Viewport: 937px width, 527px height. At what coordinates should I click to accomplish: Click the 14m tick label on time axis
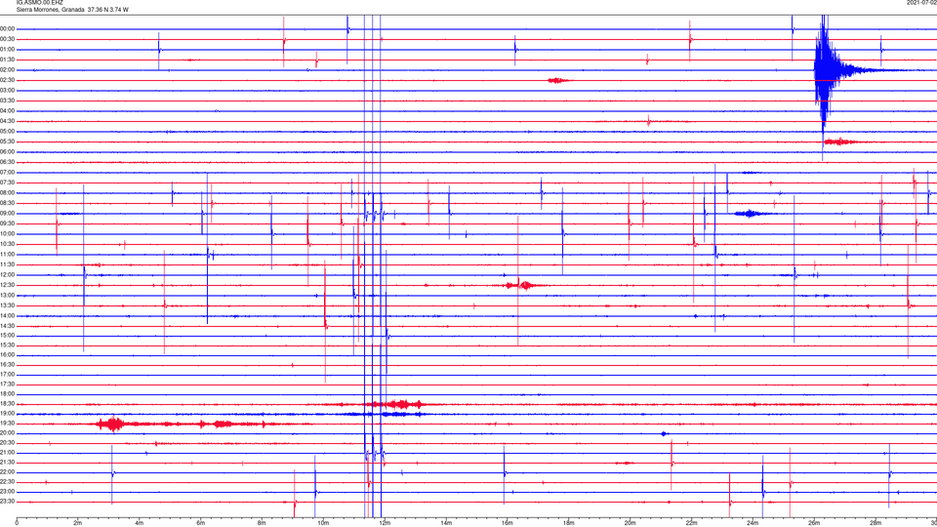point(446,523)
